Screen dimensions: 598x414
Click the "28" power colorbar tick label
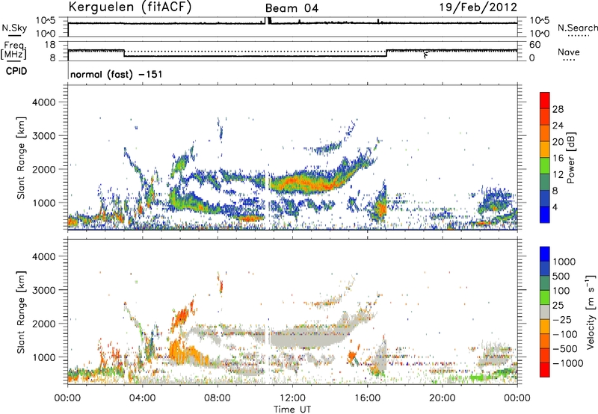click(558, 109)
